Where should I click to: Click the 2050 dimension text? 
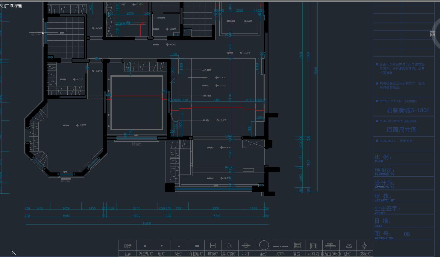130,13
